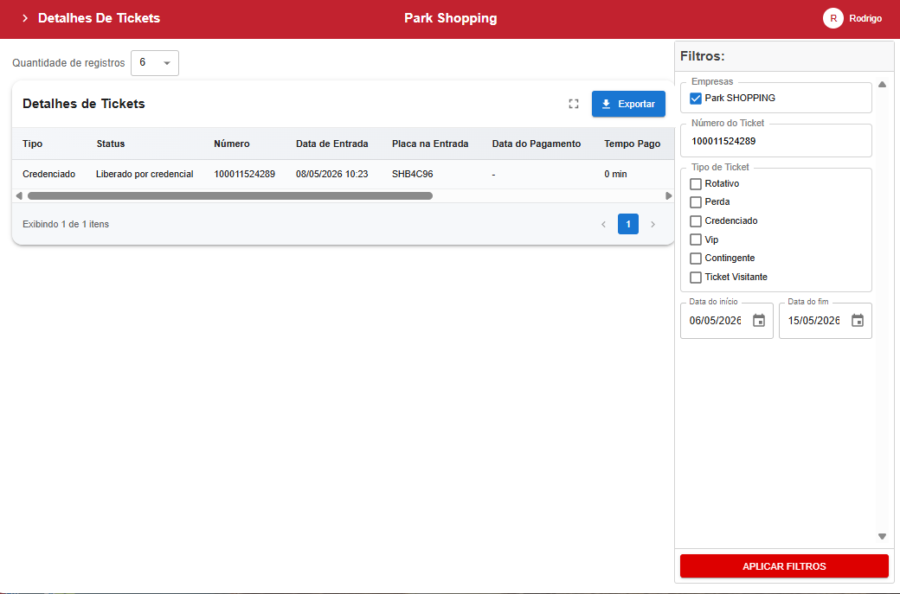
Task: Expand the sidebar chevron beside Detalhes De Tickets
Action: pyautogui.click(x=25, y=18)
